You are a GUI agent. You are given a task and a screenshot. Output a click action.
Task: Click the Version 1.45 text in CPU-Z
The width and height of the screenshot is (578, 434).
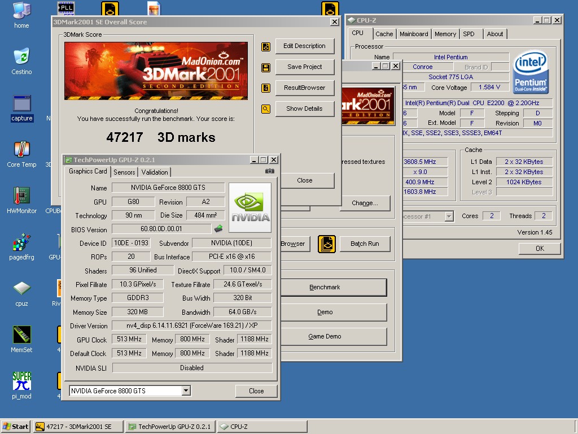coord(535,232)
